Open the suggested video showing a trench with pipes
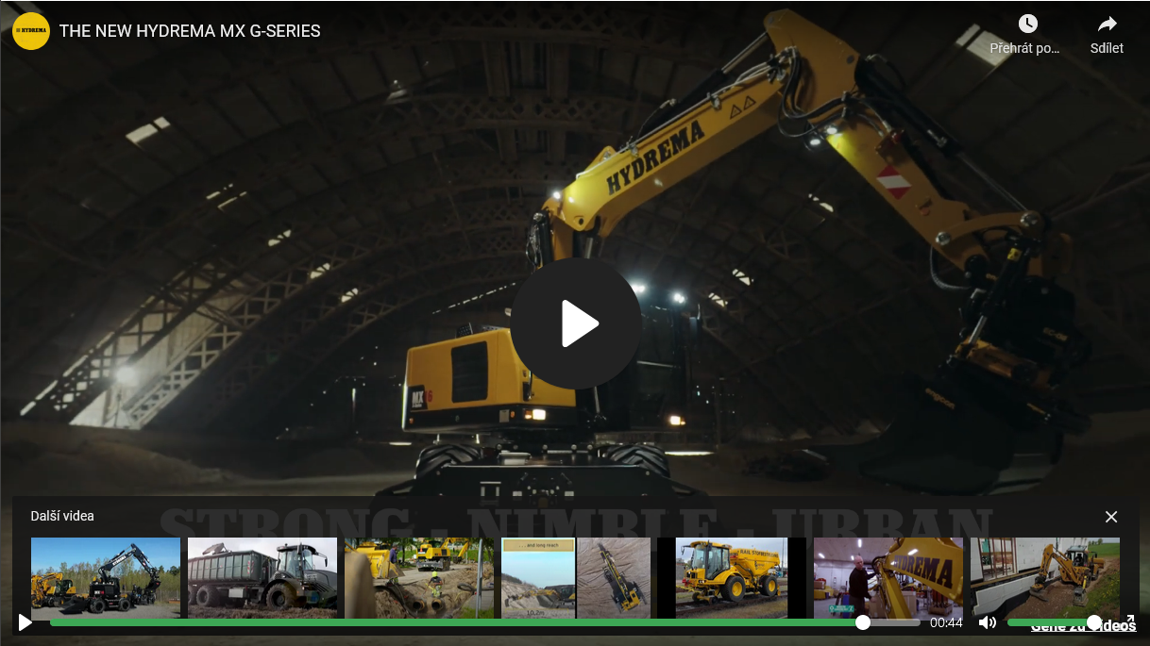 (419, 578)
